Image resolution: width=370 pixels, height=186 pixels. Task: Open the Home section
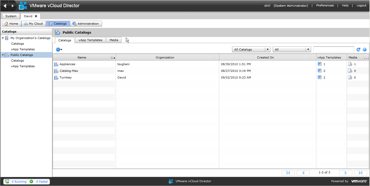click(x=11, y=24)
